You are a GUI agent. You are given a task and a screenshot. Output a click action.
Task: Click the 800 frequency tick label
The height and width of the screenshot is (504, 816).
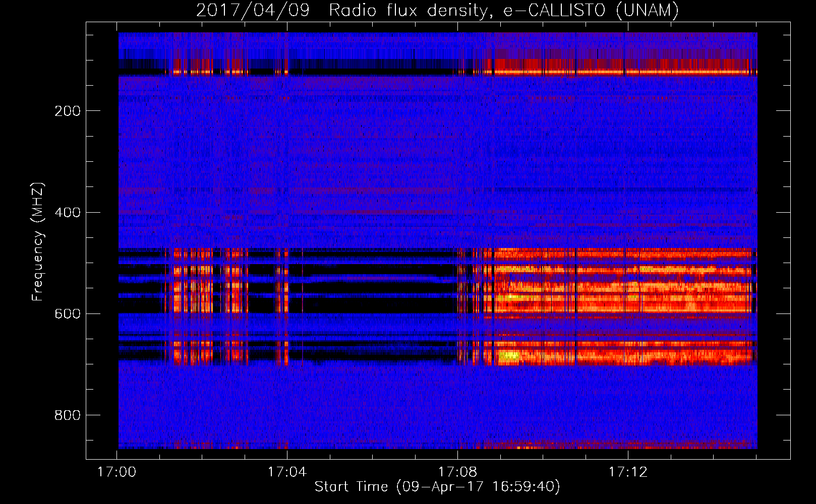(68, 415)
